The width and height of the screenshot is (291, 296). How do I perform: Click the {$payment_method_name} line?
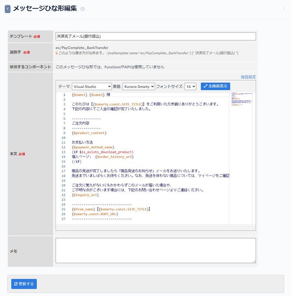[93, 147]
